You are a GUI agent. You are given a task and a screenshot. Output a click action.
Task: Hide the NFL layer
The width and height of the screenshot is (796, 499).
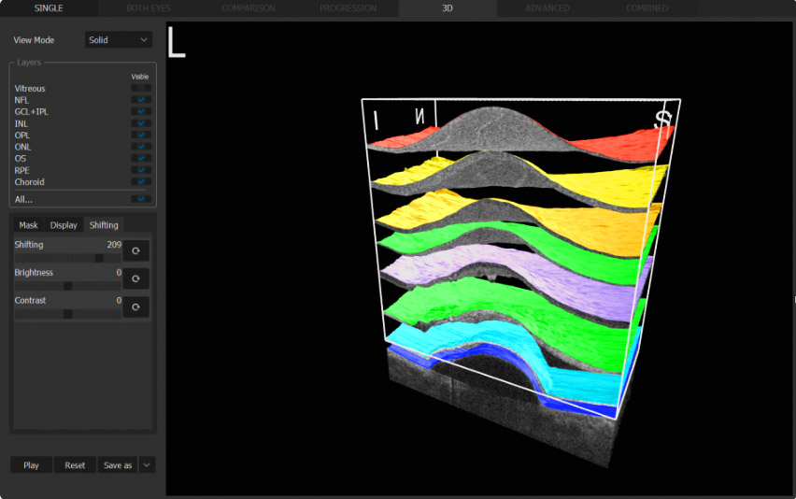141,100
